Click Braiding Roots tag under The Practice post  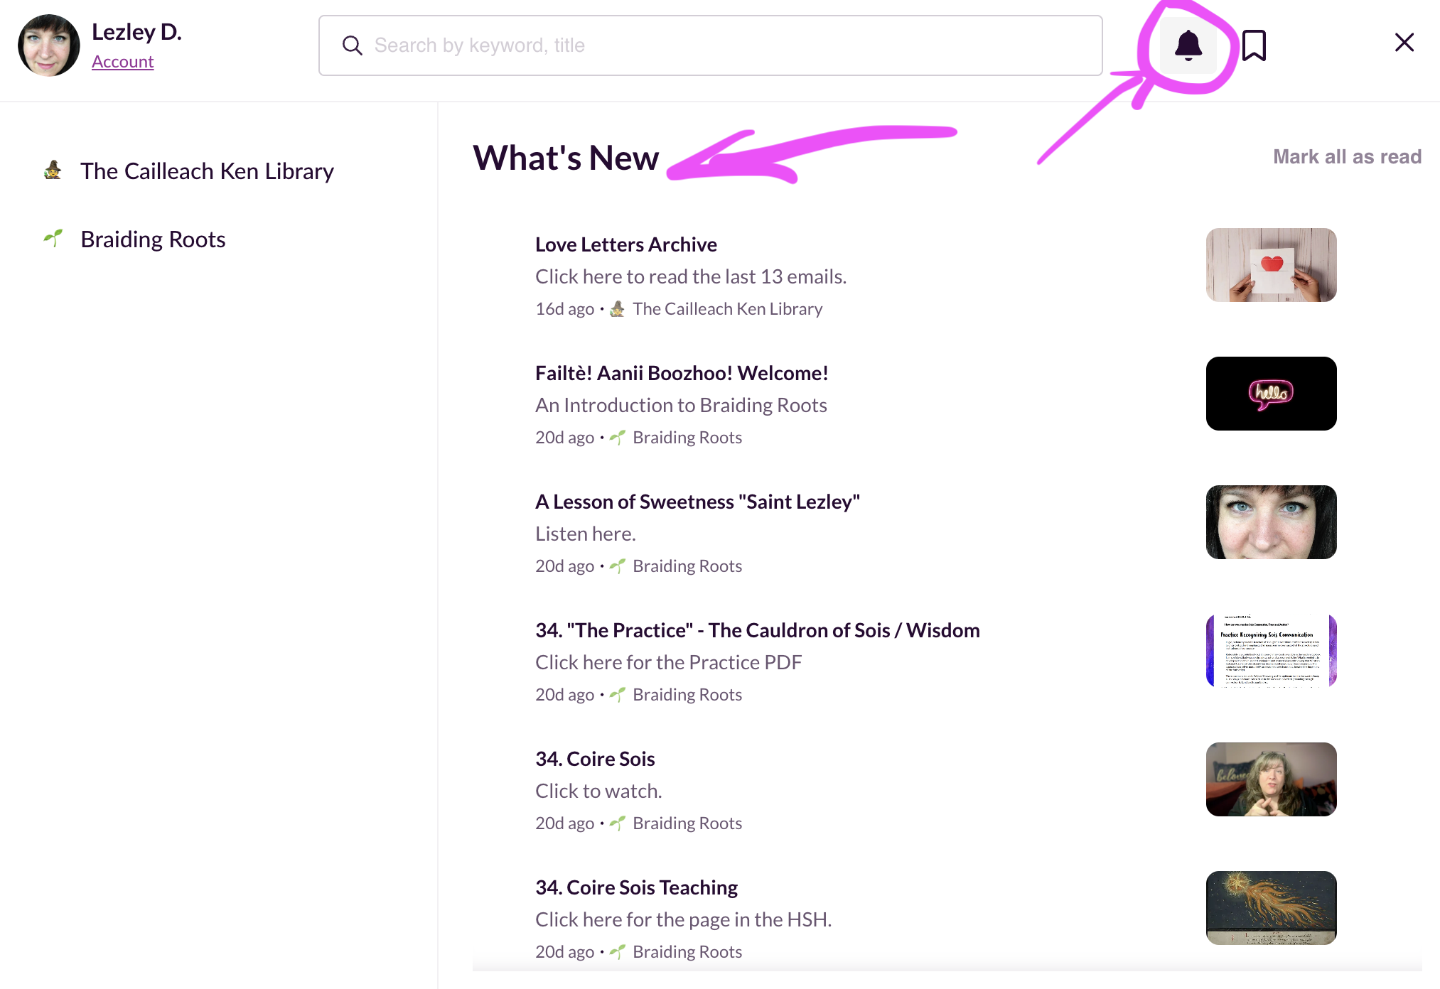(687, 695)
